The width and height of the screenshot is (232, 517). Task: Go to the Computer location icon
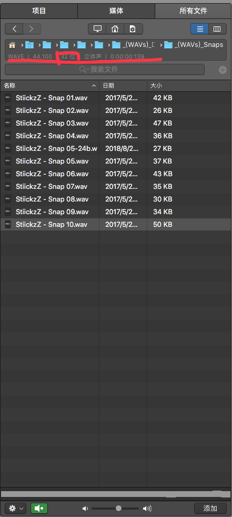point(97,28)
